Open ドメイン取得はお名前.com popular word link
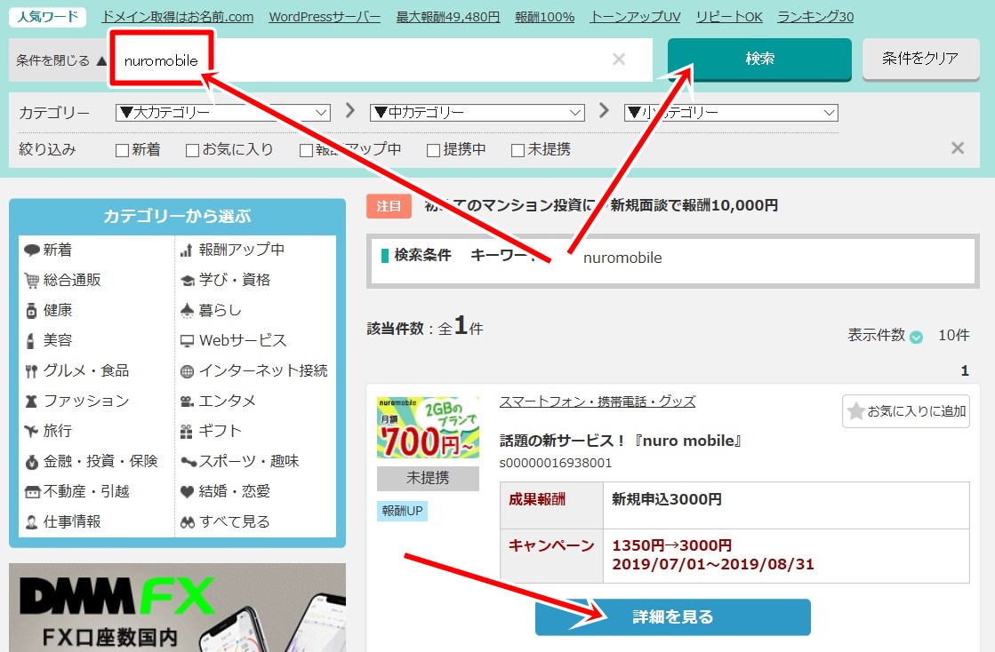 click(178, 17)
